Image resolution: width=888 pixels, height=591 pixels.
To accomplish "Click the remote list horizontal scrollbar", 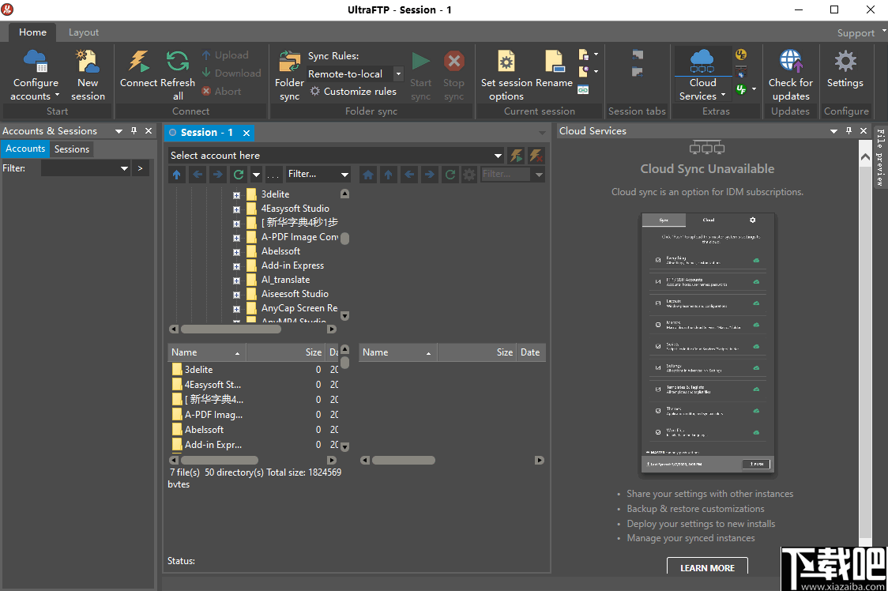I will (403, 460).
